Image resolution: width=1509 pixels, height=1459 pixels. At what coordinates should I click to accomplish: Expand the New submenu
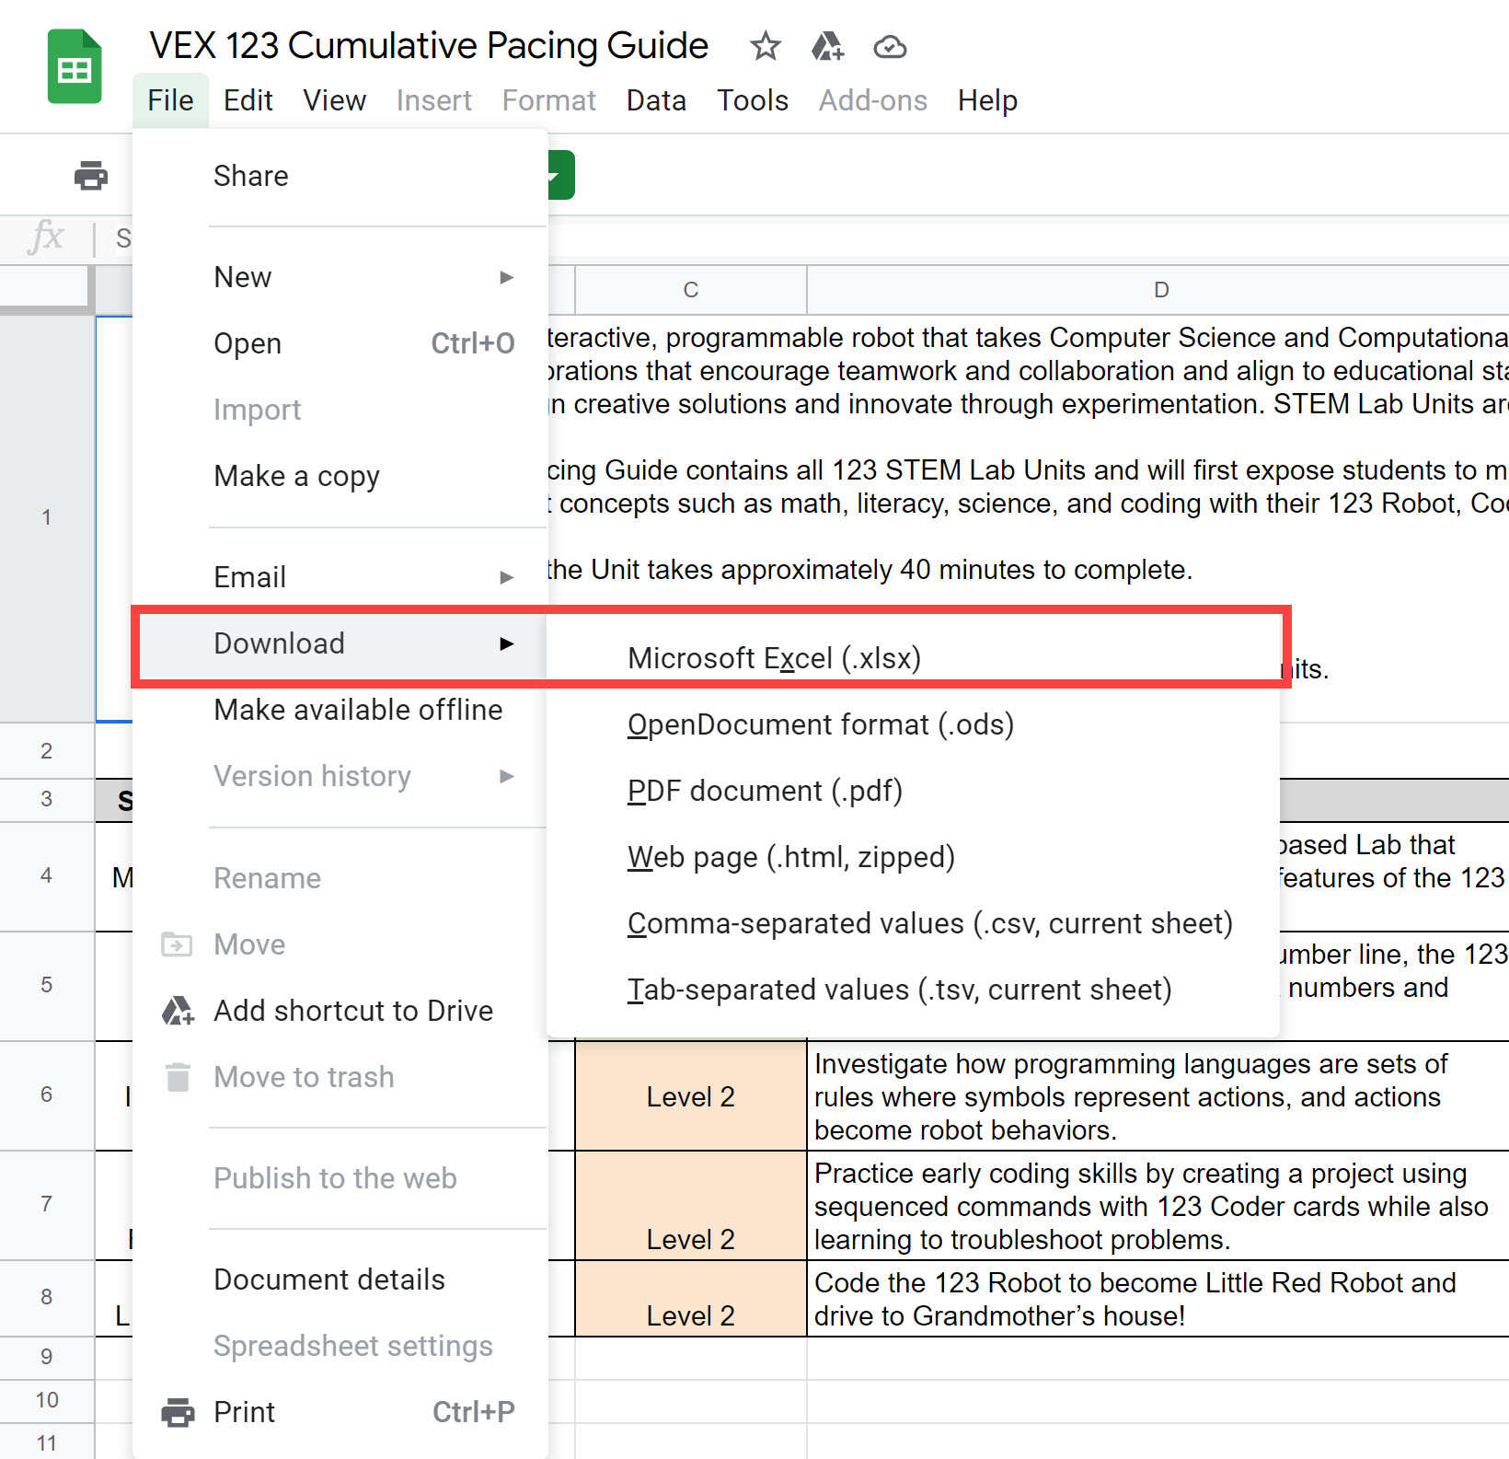507,276
